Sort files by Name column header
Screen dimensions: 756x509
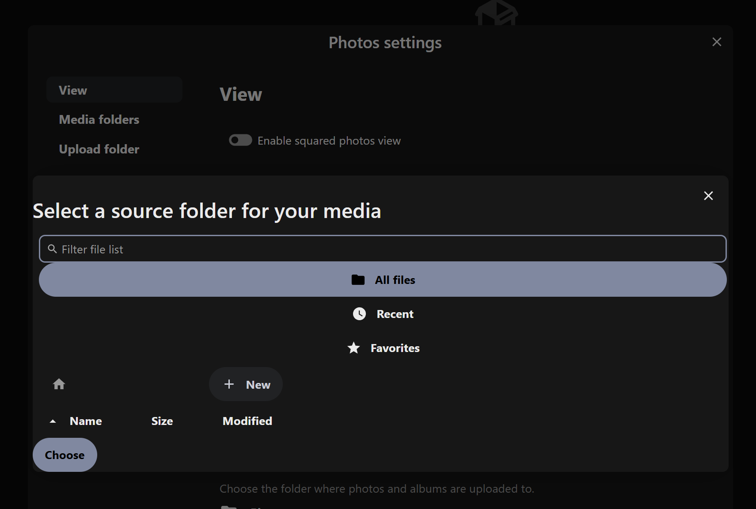pyautogui.click(x=86, y=421)
